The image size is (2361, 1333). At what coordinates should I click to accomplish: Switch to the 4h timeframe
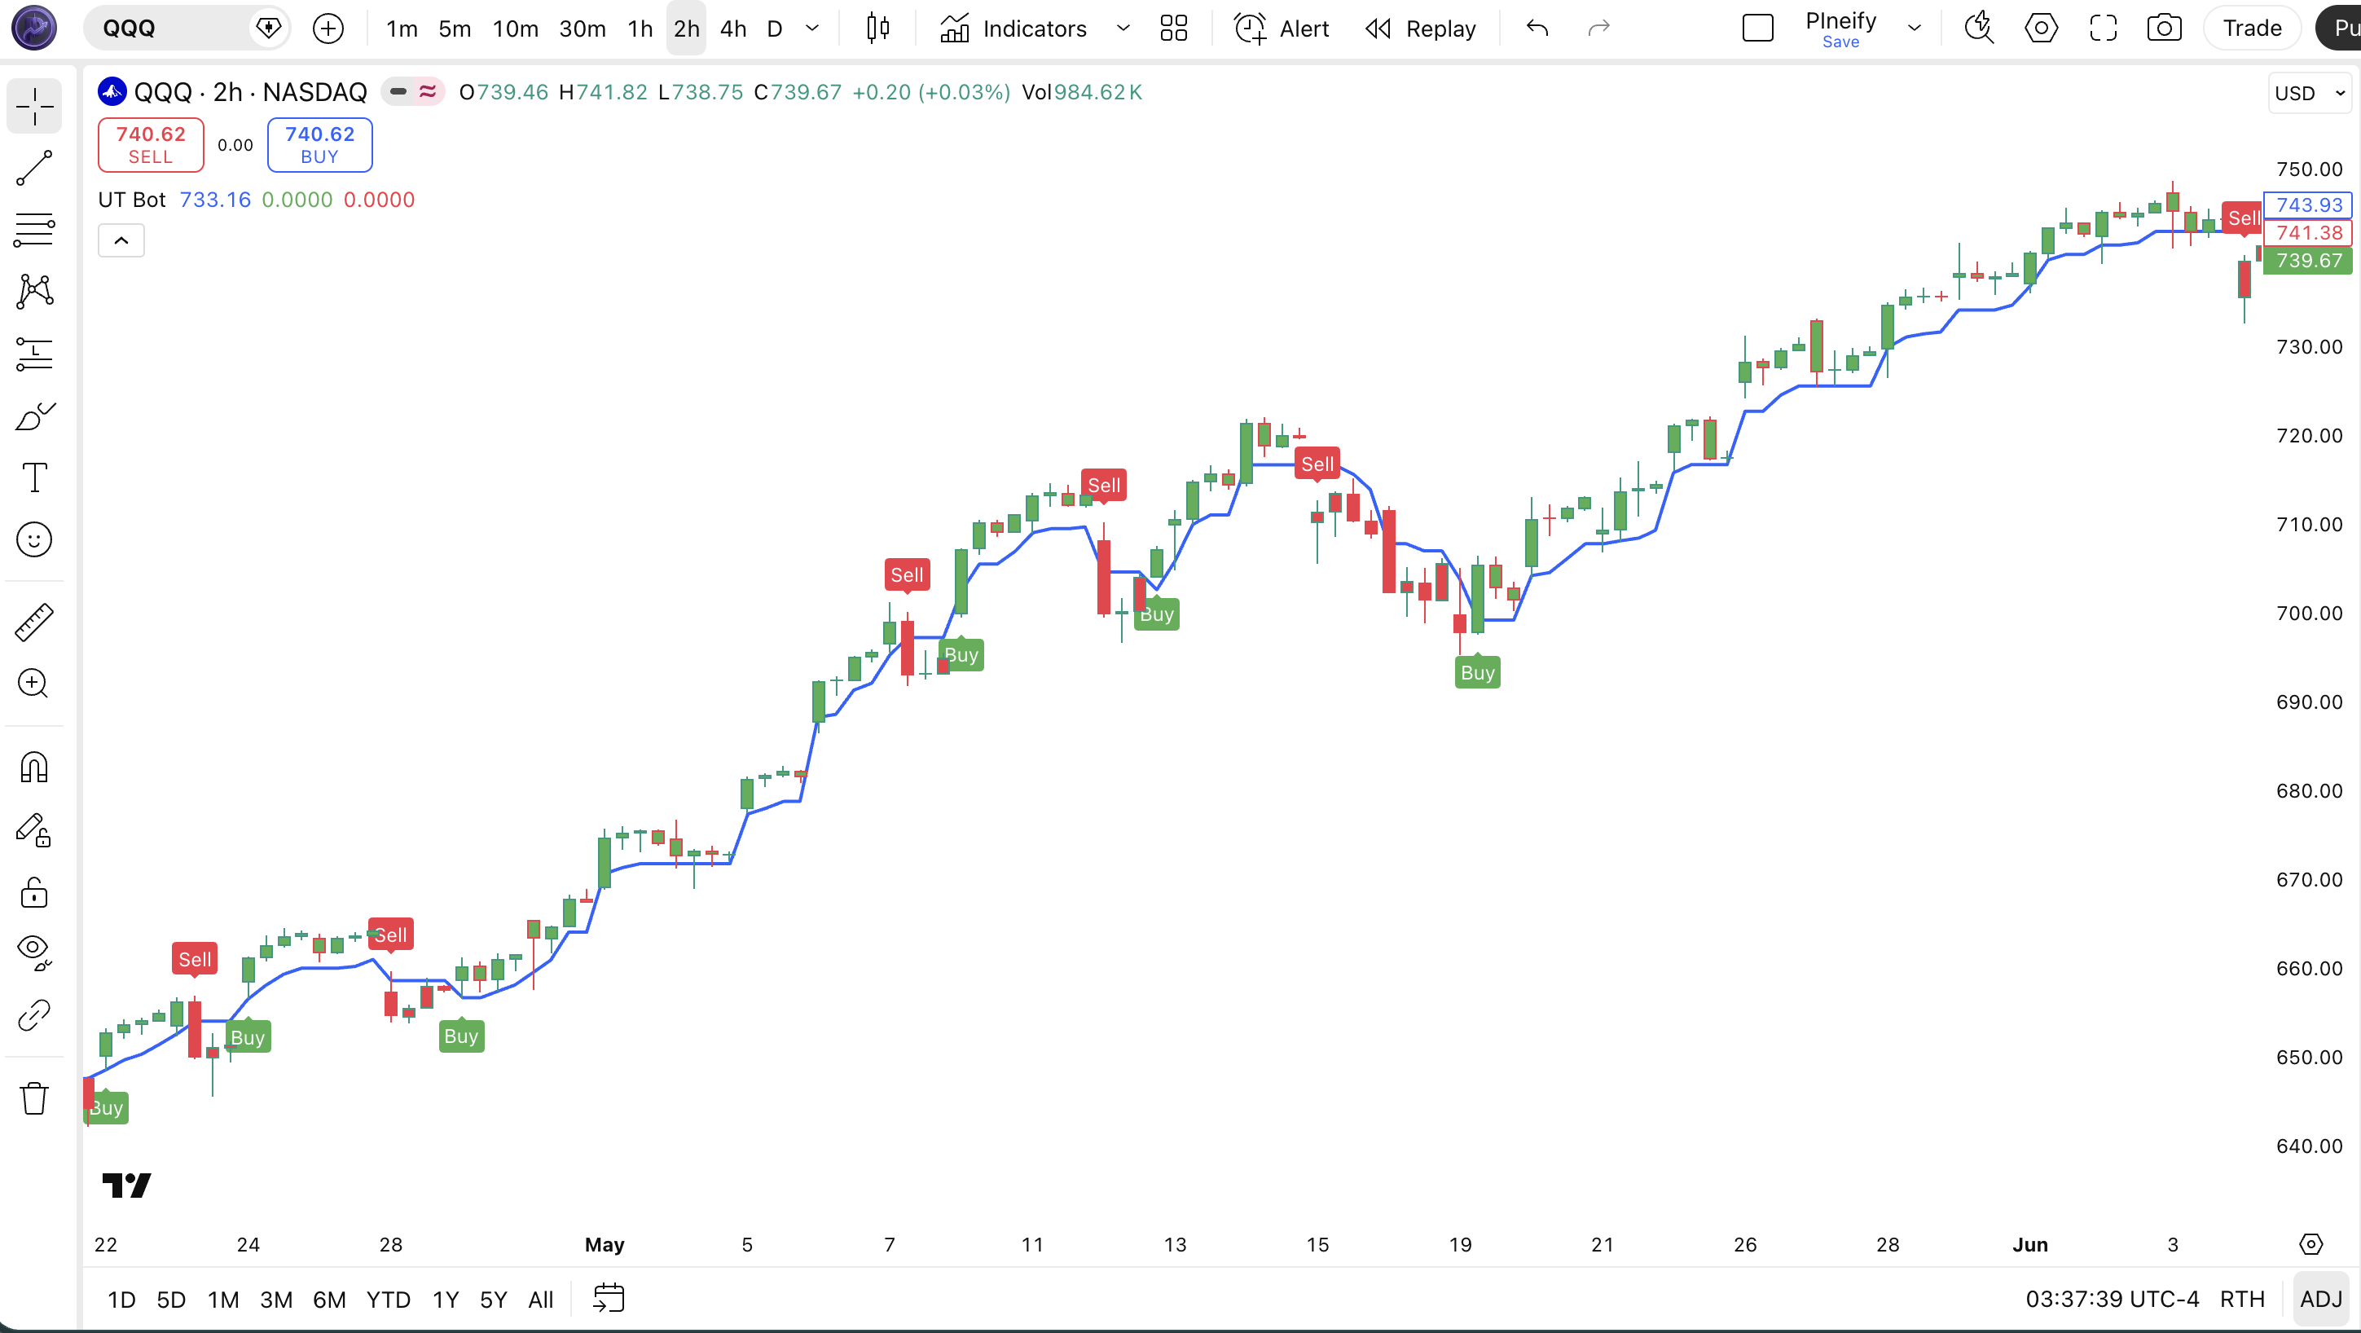coord(732,29)
